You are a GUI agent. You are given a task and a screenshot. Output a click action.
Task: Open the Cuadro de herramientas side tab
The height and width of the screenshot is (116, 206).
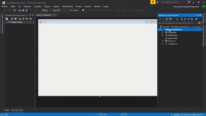click(x=2, y=24)
